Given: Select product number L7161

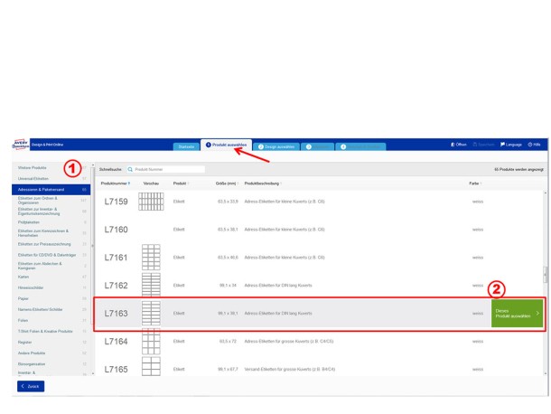Looking at the screenshot, I should click(x=116, y=258).
